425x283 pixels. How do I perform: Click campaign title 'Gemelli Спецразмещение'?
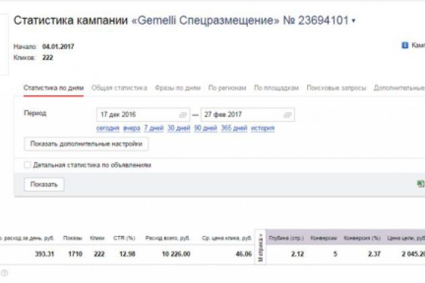point(205,20)
